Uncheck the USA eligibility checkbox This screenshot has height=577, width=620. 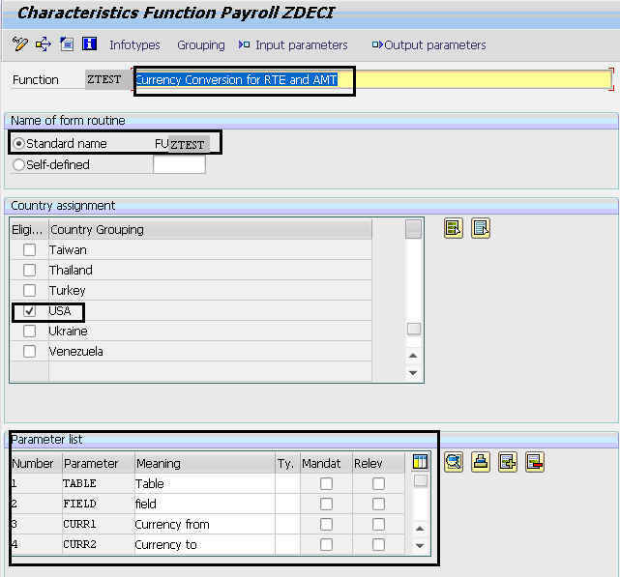point(29,310)
